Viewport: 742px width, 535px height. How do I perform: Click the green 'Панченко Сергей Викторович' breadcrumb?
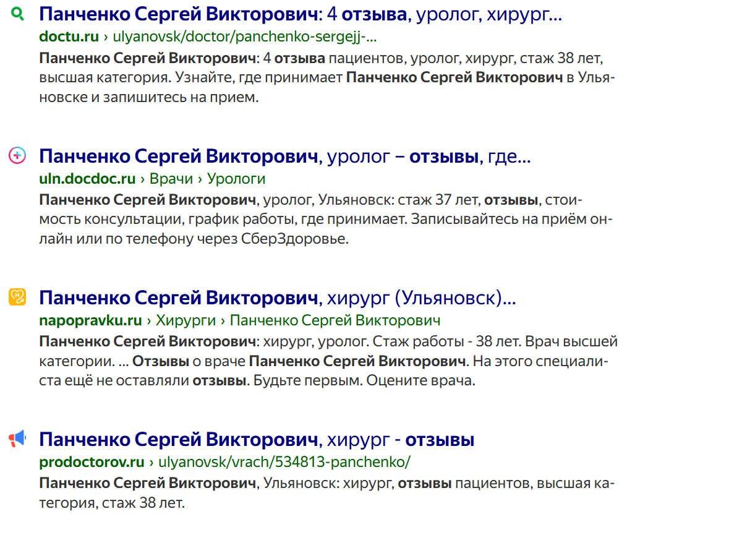pos(335,320)
